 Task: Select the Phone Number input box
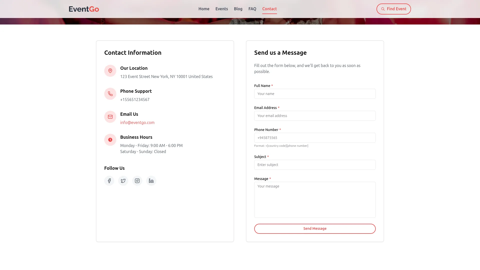click(315, 138)
